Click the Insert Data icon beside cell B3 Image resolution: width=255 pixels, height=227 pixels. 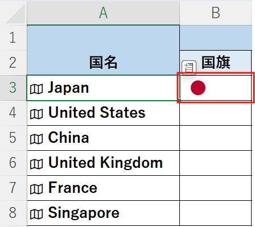(x=189, y=67)
